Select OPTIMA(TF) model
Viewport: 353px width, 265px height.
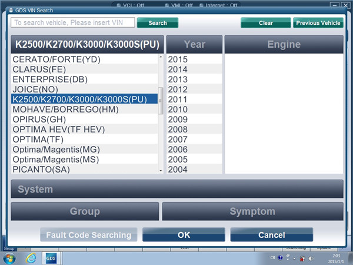84,139
